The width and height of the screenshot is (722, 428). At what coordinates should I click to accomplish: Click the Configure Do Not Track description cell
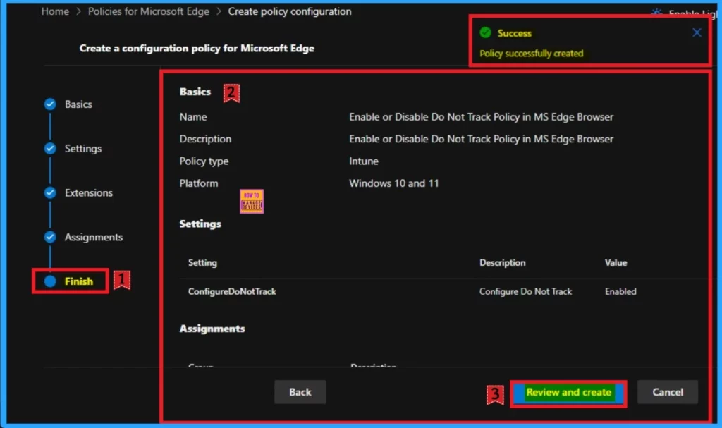(x=525, y=291)
